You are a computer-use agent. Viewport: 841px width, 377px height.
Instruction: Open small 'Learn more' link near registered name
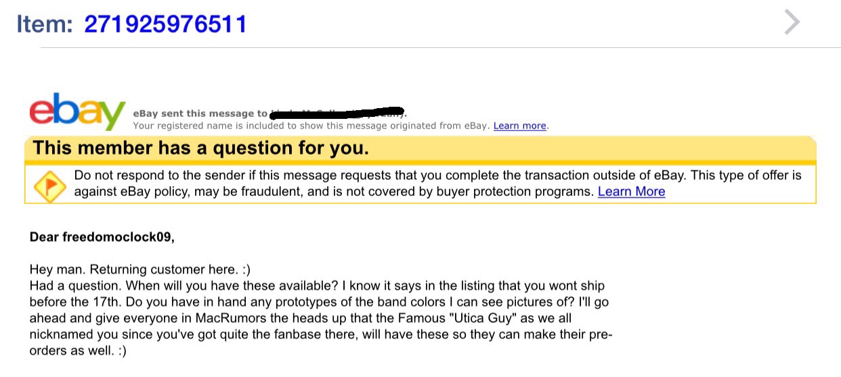click(519, 126)
